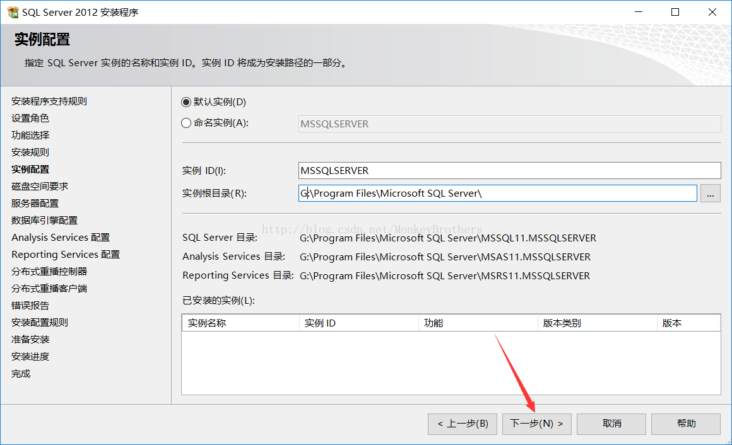The width and height of the screenshot is (732, 445).
Task: Select the 服务器配置 step in sidebar
Action: tap(35, 204)
